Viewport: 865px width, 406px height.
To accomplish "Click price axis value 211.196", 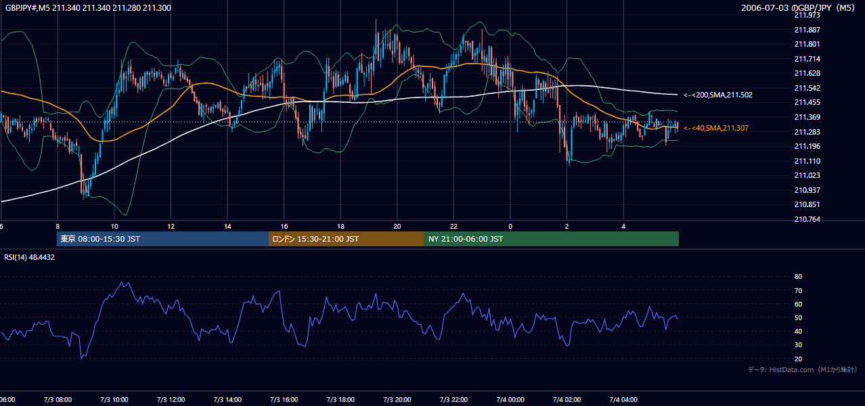I will coord(806,146).
